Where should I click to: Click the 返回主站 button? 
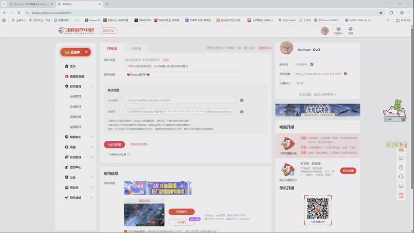pyautogui.click(x=109, y=31)
